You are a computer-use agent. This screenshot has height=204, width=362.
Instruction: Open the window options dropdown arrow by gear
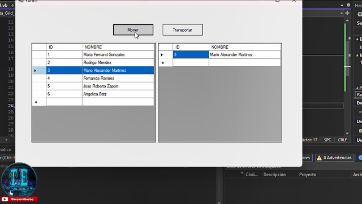coord(342,5)
